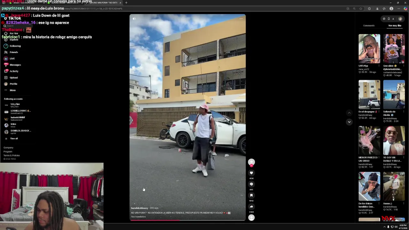The width and height of the screenshot is (409, 230).
Task: Open Activity in the TikTok sidebar
Action: coord(11,71)
